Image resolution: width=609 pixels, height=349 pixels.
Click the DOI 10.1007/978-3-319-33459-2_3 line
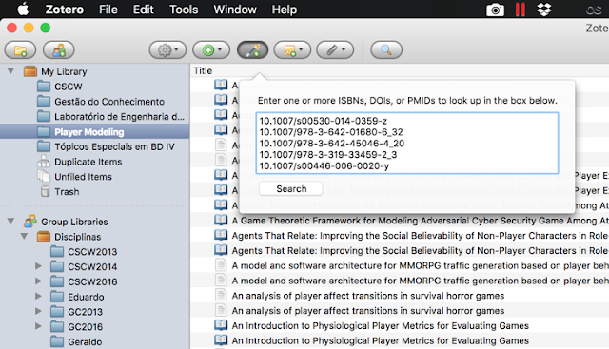click(327, 155)
